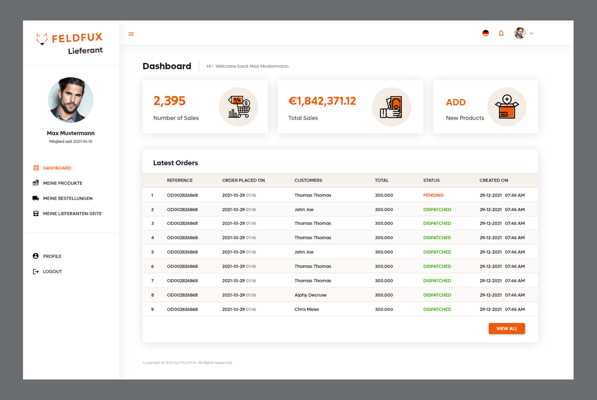Open the top-right user avatar menu
Screen dimensions: 597x400
pyautogui.click(x=519, y=33)
